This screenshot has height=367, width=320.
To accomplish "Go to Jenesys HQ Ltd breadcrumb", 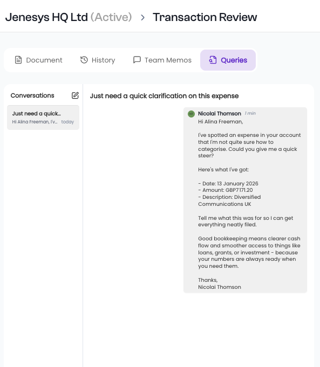I will (x=46, y=17).
